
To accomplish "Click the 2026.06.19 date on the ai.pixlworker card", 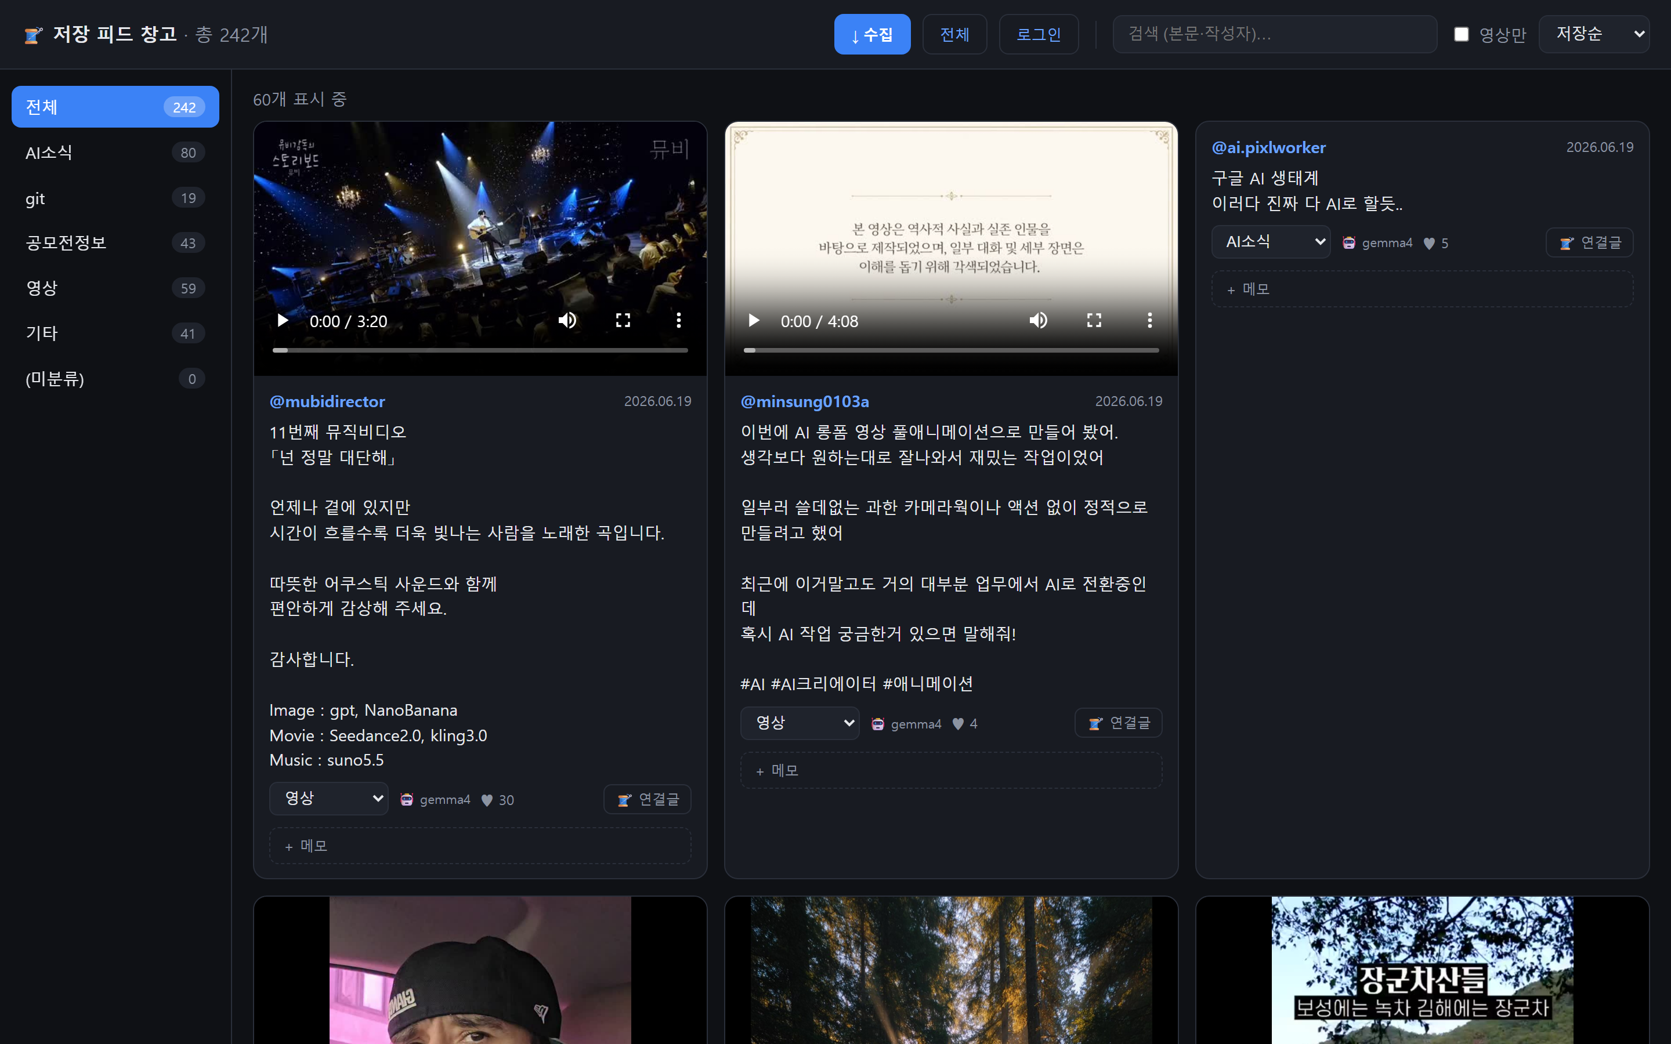I will coord(1599,147).
